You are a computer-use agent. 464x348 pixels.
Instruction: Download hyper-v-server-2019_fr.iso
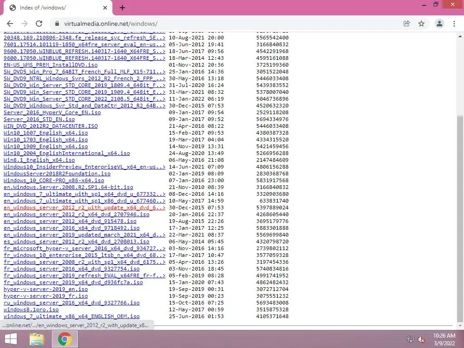point(46,296)
